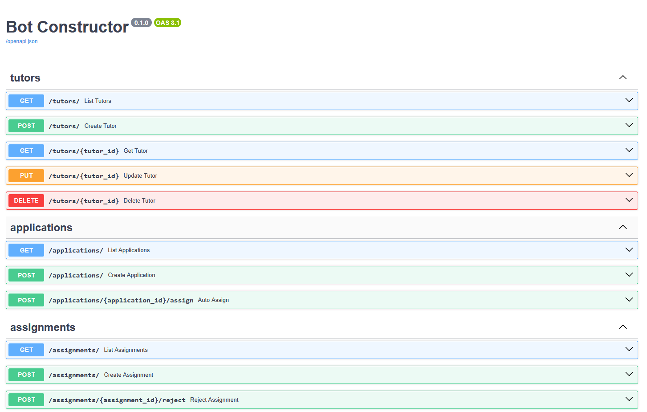Screen dimensions: 647x412
Task: Click the DELETE badge for Delete Tutor
Action: click(26, 201)
